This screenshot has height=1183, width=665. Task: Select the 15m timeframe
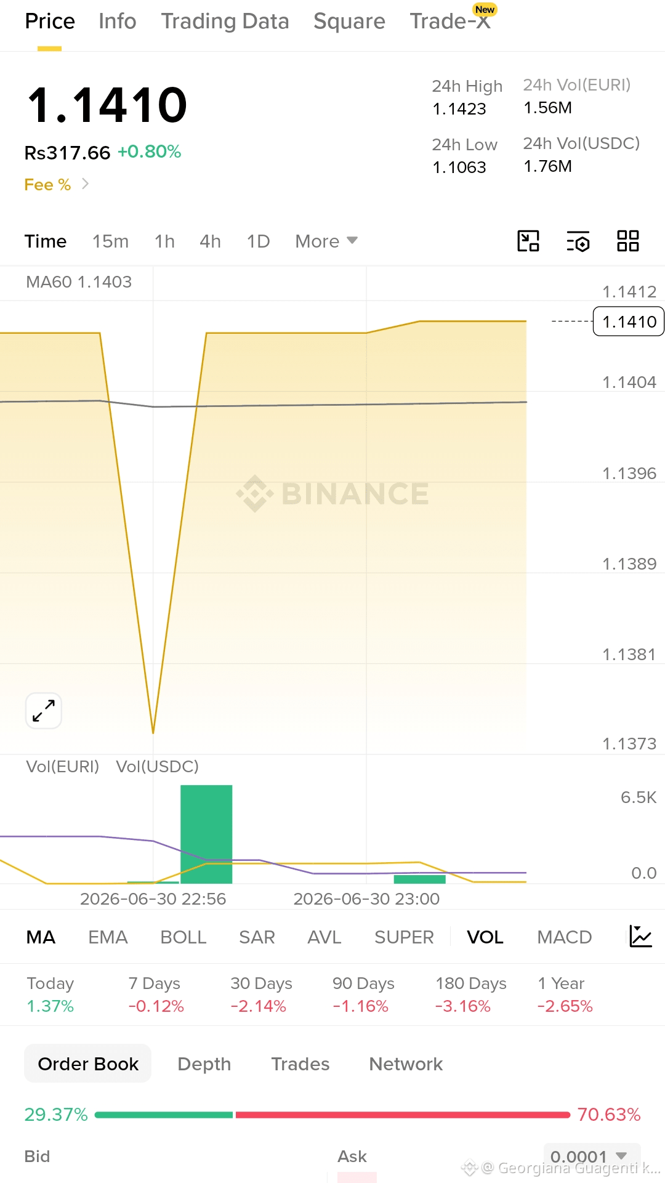click(110, 241)
